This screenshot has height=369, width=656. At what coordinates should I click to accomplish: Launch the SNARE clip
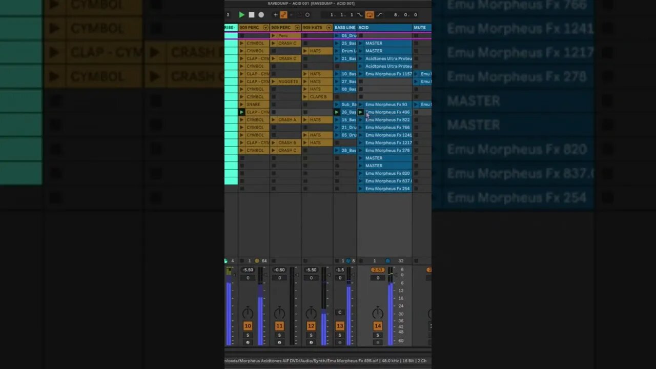point(242,105)
